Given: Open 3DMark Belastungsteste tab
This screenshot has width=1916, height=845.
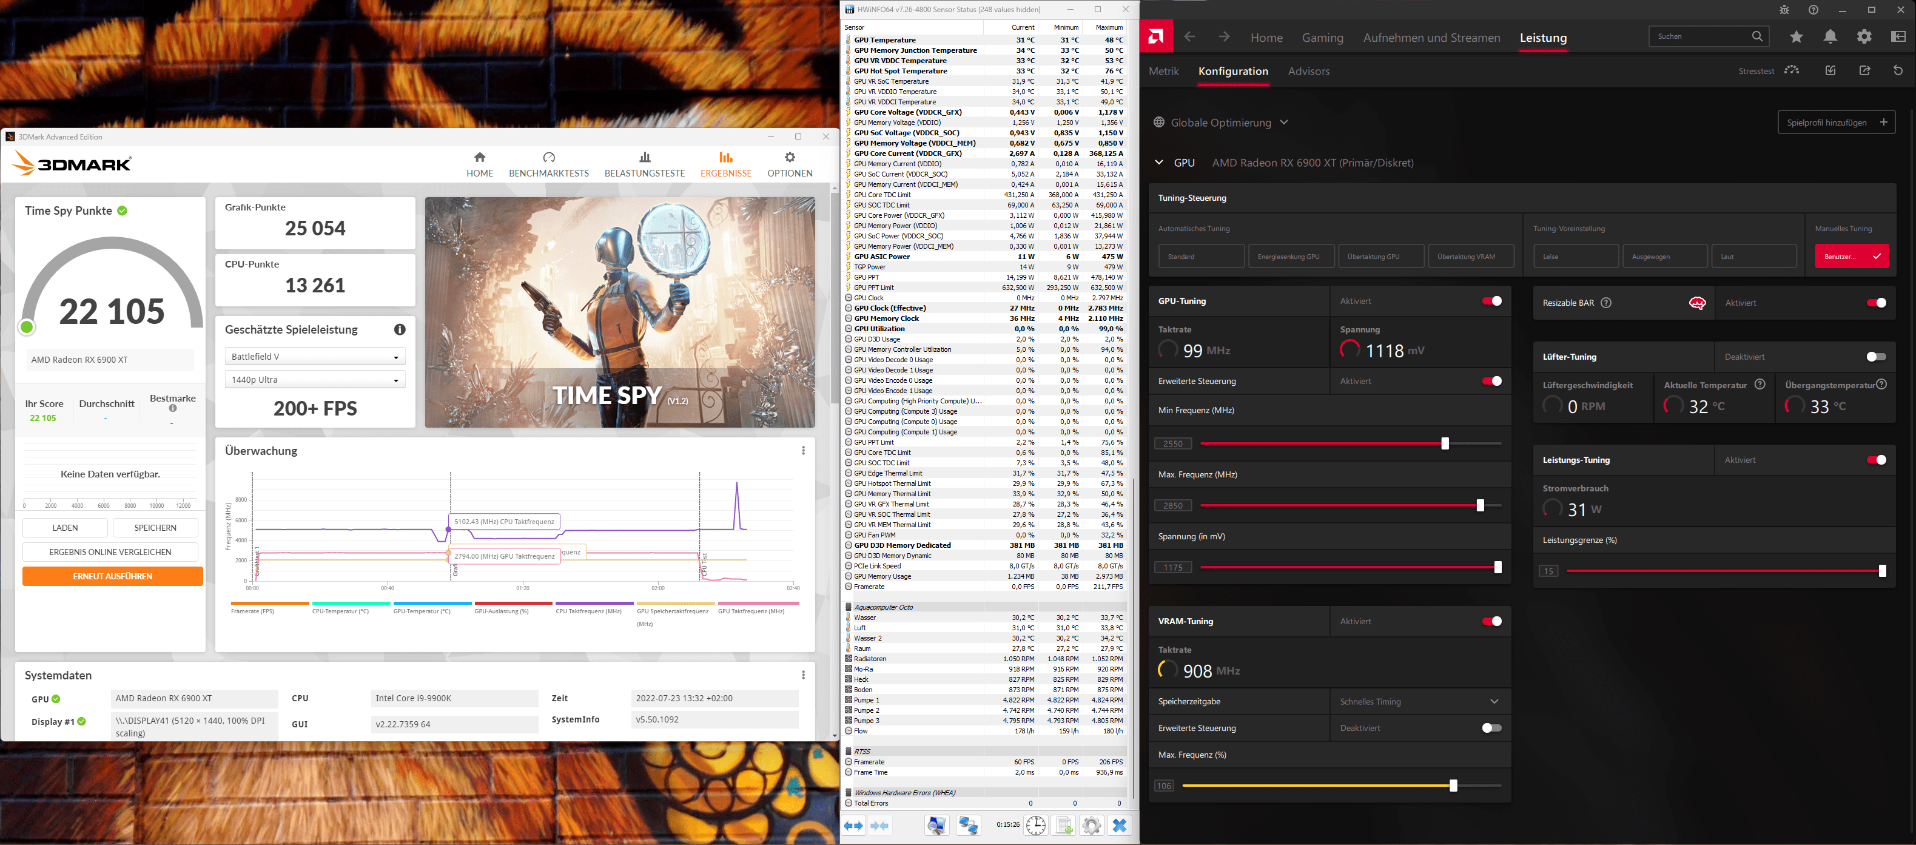Looking at the screenshot, I should (x=645, y=164).
